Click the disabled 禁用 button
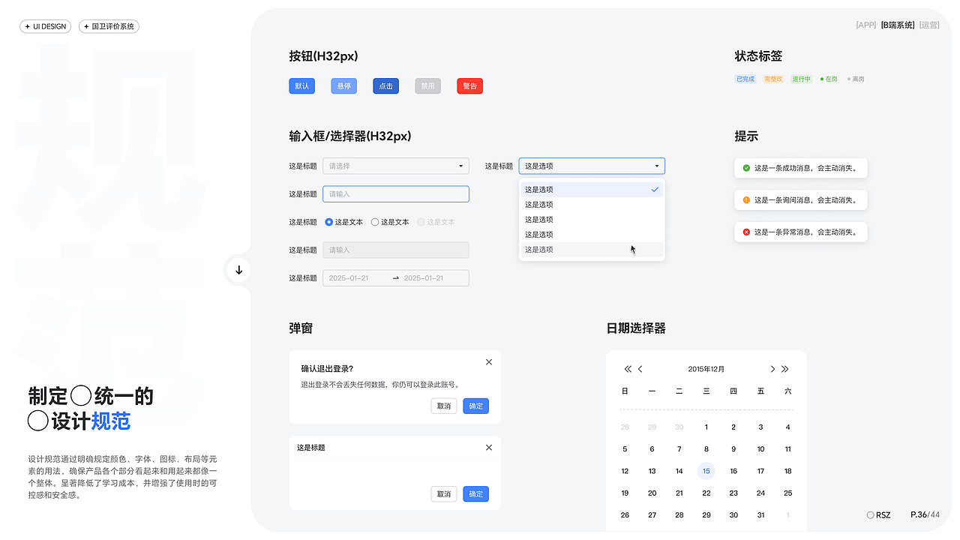The image size is (960, 540). [428, 86]
